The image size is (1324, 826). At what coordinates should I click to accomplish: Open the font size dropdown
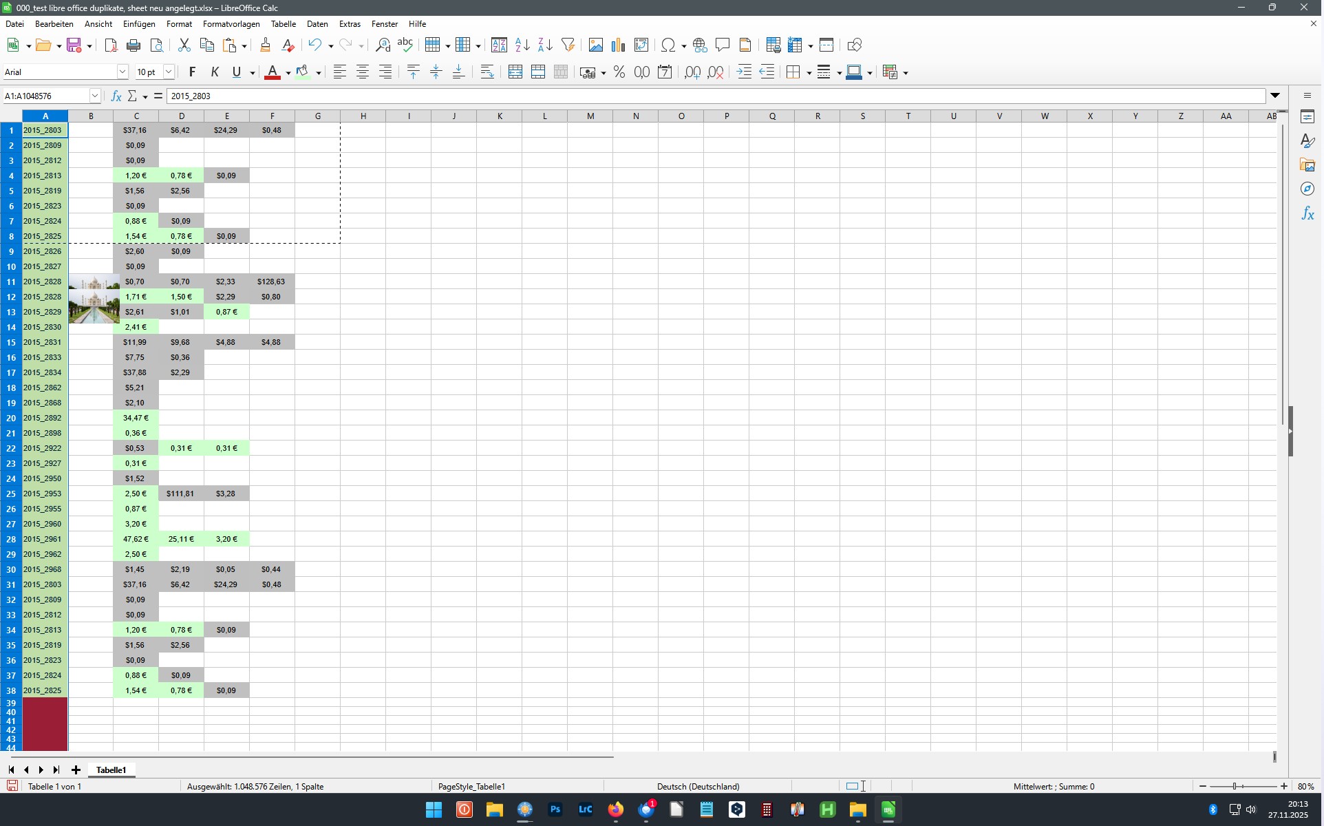[x=169, y=72]
